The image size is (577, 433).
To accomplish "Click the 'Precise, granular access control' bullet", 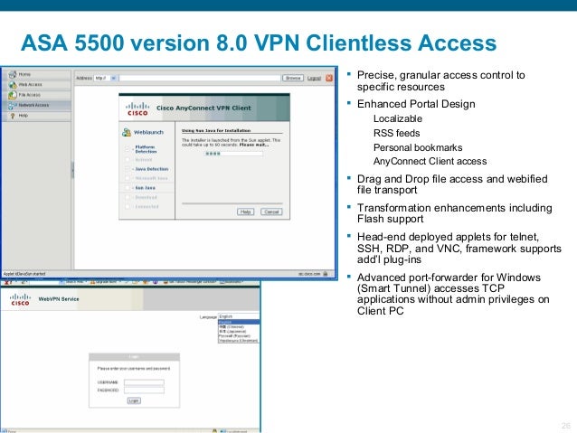I will coord(440,81).
